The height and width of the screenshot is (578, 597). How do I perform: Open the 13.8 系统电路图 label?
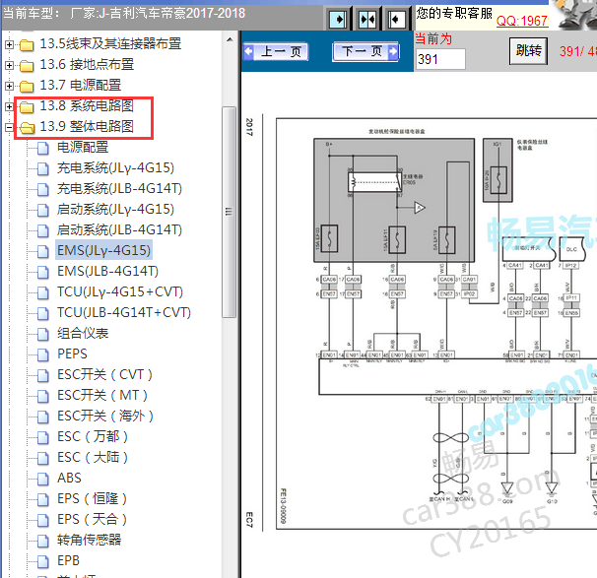coord(87,105)
